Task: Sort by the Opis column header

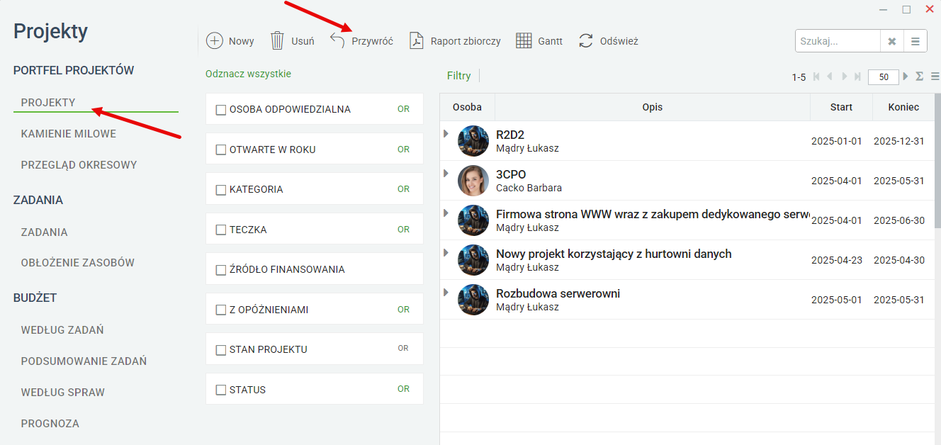Action: pyautogui.click(x=653, y=107)
